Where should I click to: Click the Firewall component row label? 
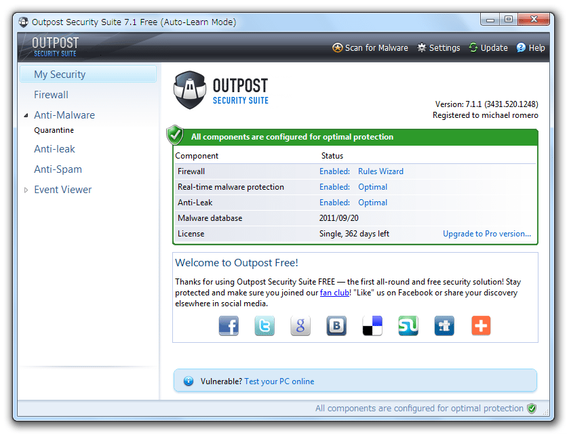tap(191, 171)
